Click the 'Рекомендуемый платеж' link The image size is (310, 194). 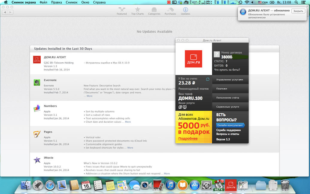[x=193, y=89]
